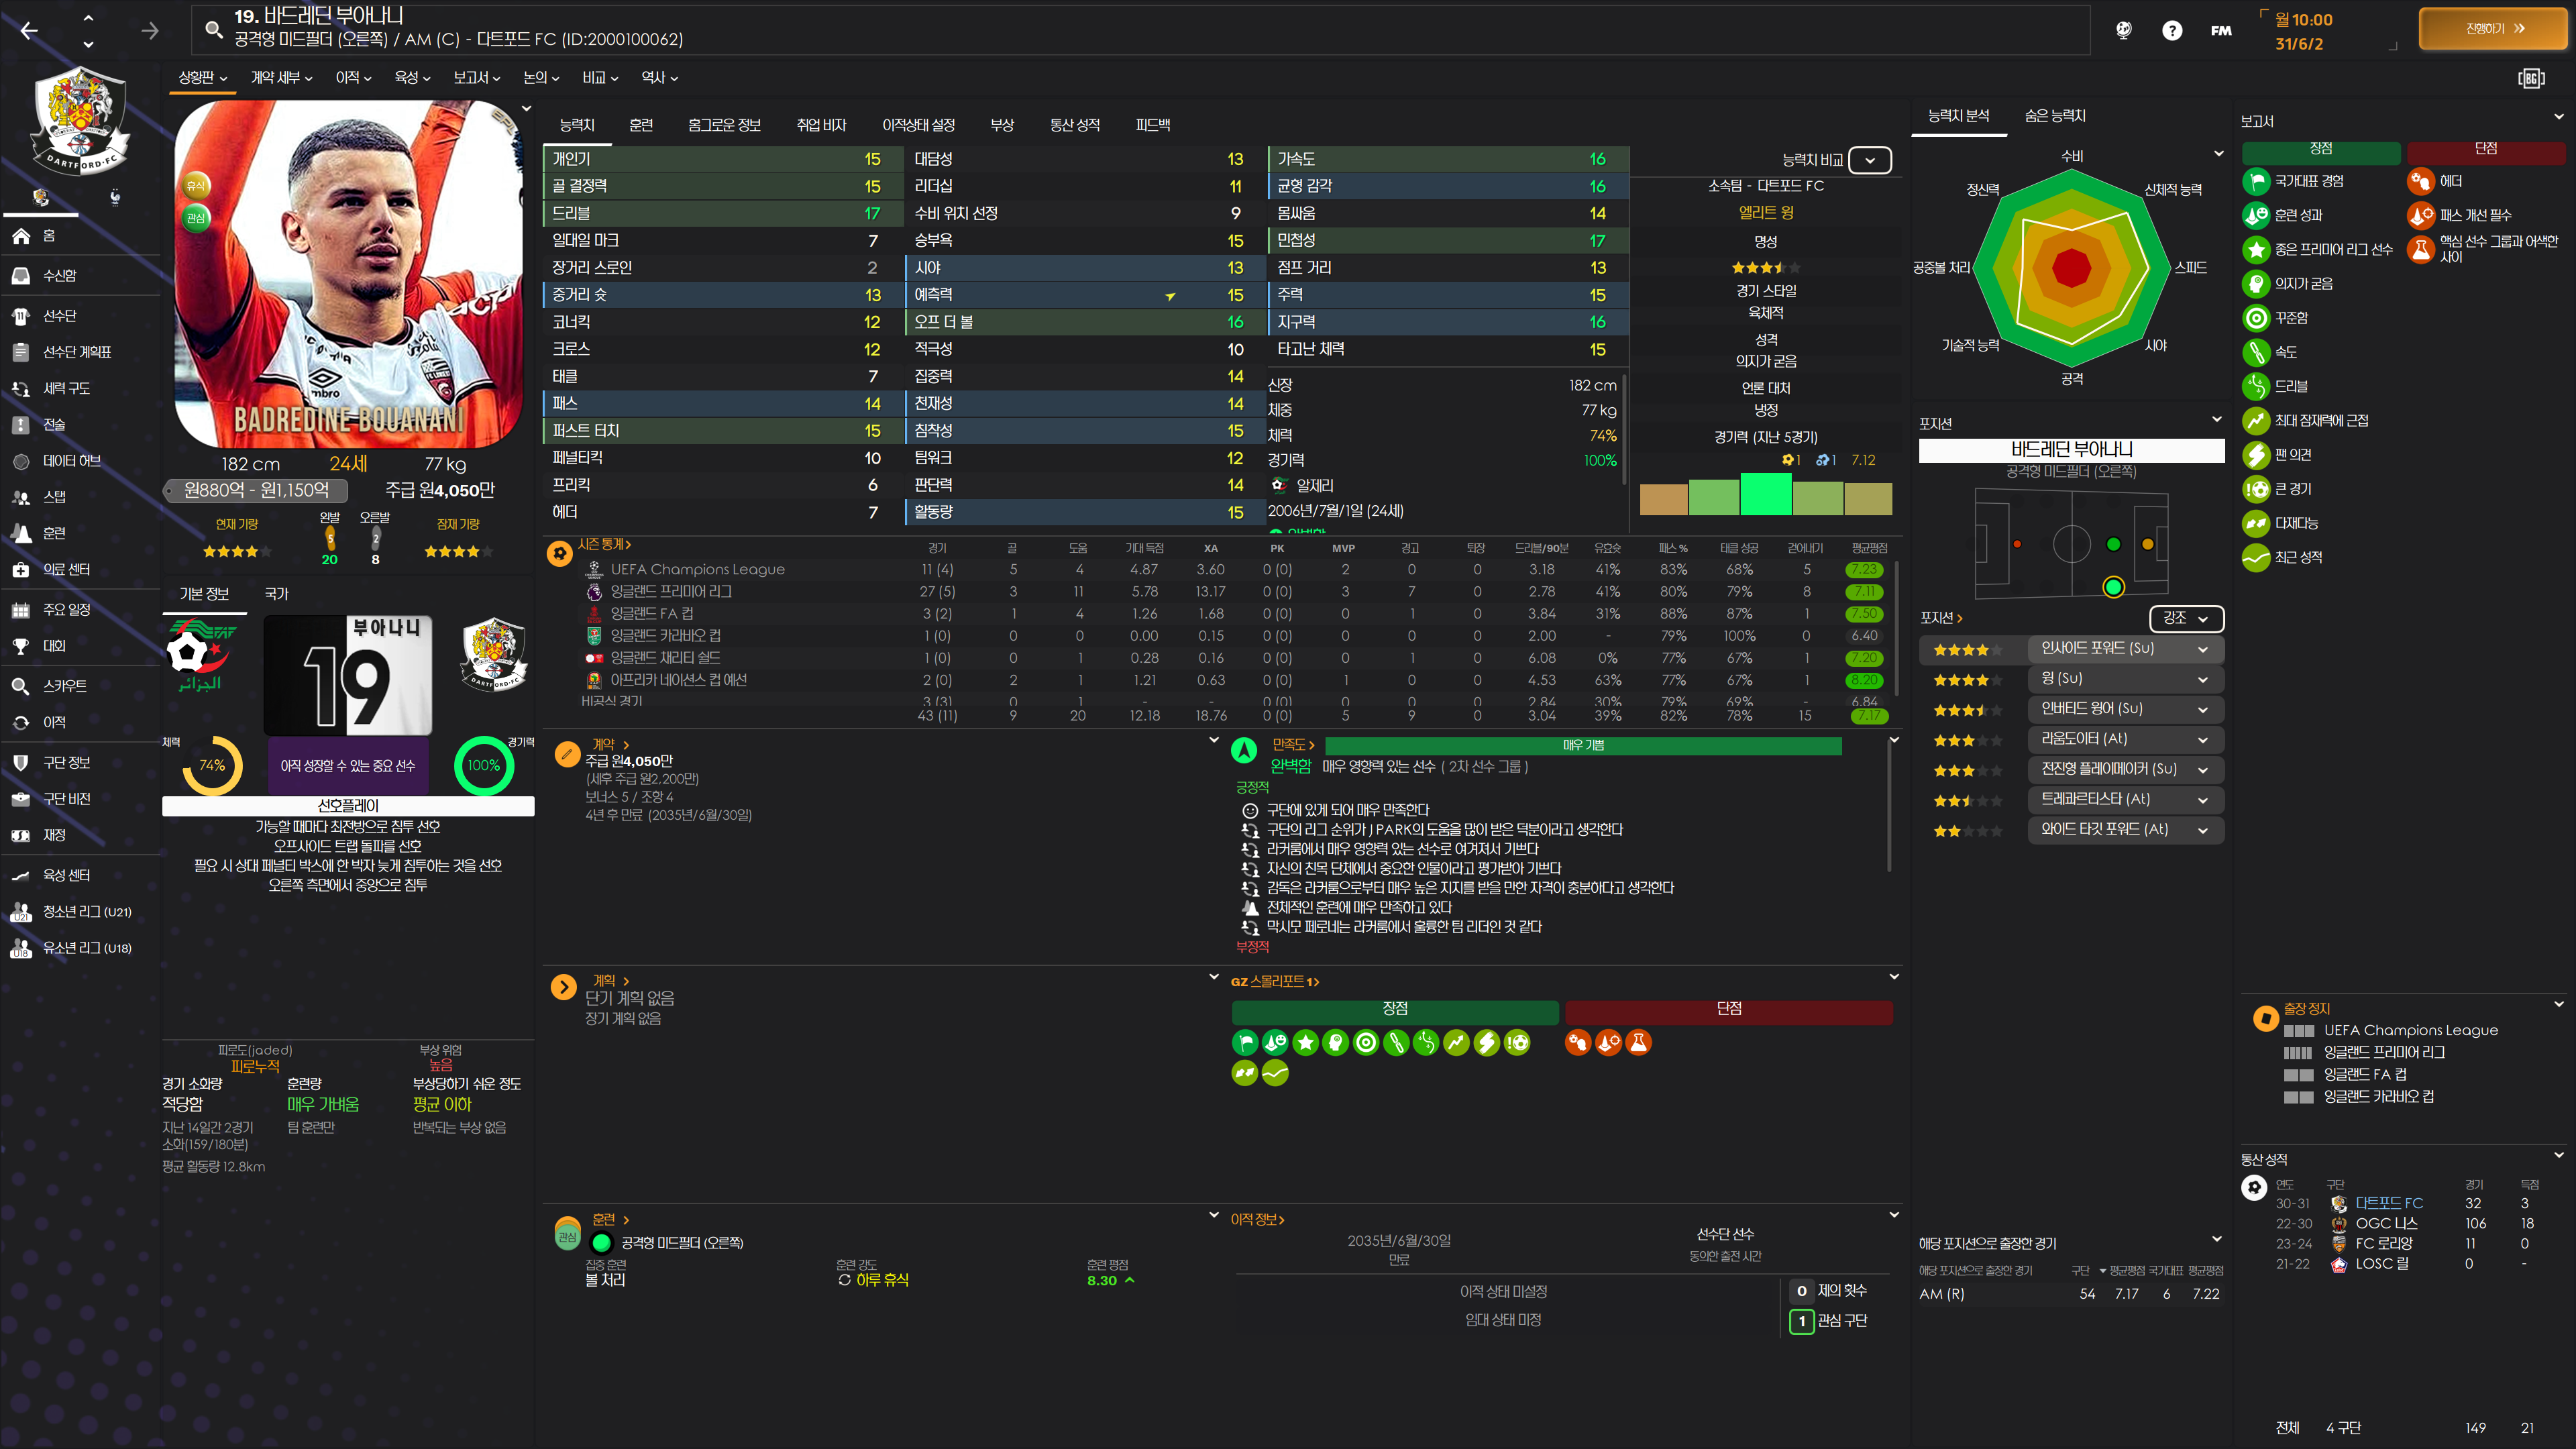Expand the 보고서 panel chevron
The image size is (2576, 1449).
tap(2558, 117)
